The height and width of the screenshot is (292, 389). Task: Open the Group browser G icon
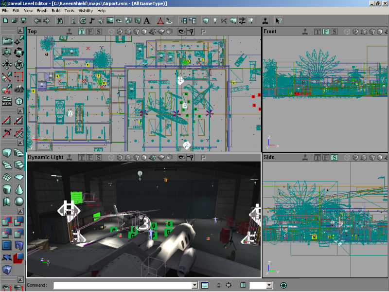point(83,21)
